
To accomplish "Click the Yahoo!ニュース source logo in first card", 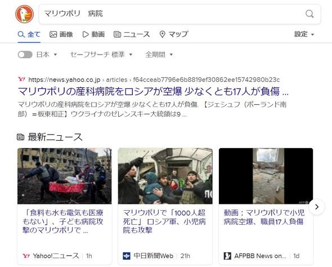I will (26, 256).
